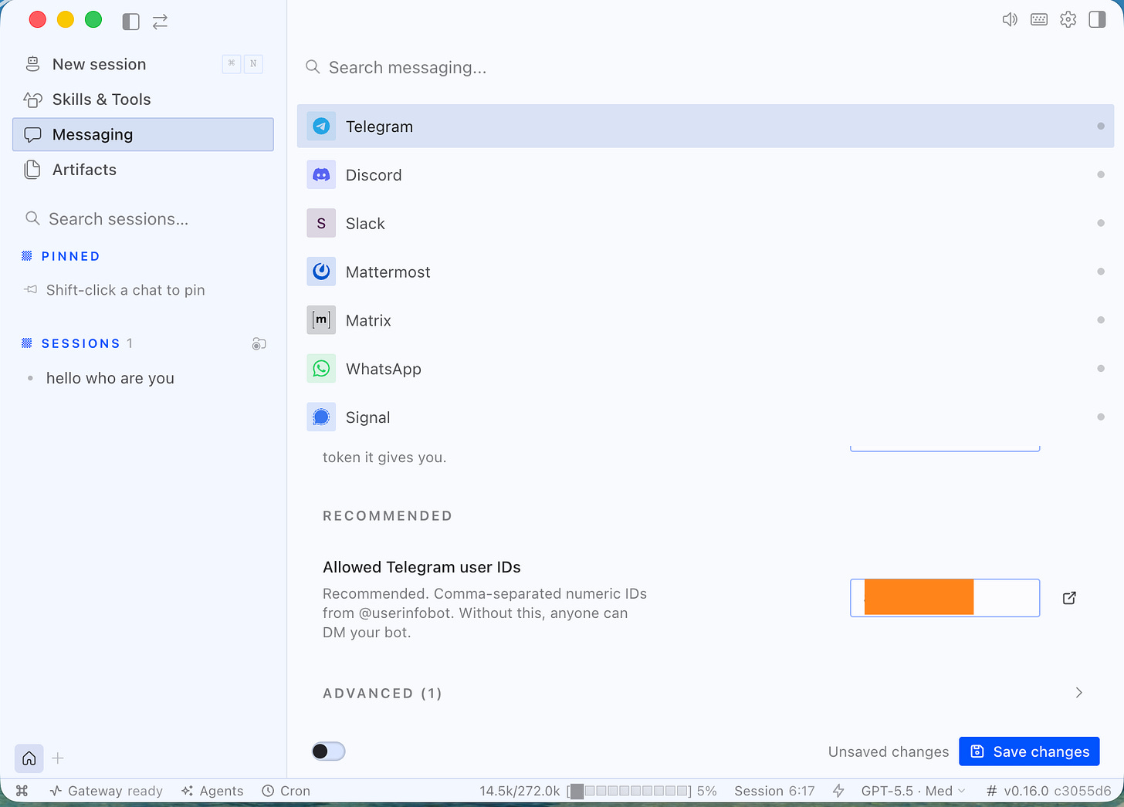This screenshot has width=1124, height=807.
Task: Click the Search messaging field
Action: pyautogui.click(x=706, y=67)
